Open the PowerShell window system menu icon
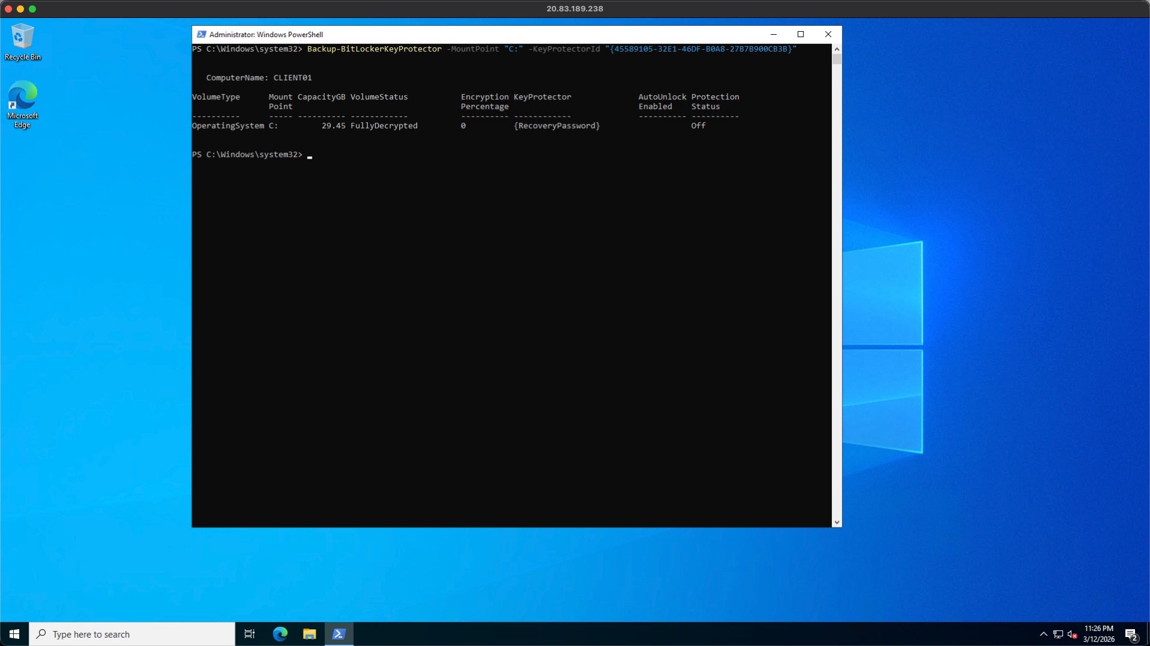 (x=201, y=34)
